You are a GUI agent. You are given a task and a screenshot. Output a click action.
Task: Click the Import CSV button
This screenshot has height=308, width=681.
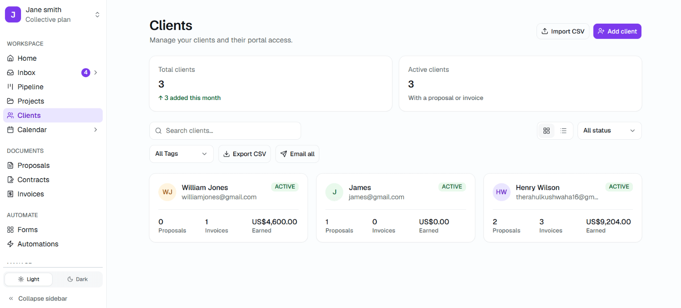(563, 31)
